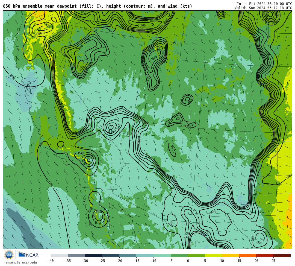Click the NSF logo

[9, 255]
